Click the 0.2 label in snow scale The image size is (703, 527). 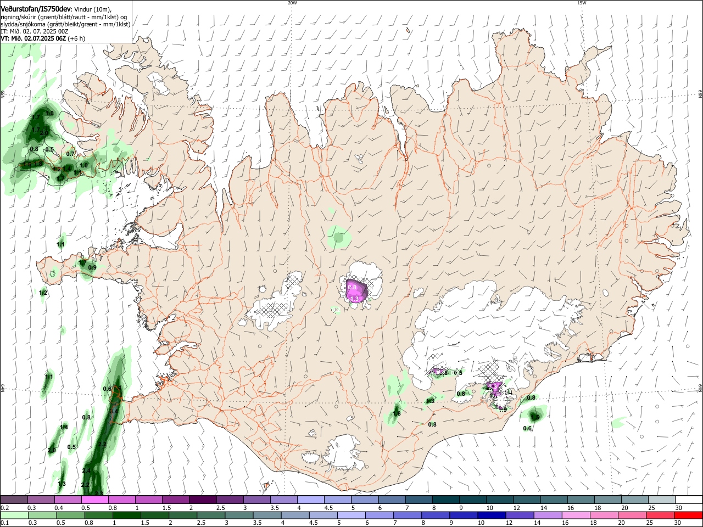4,508
